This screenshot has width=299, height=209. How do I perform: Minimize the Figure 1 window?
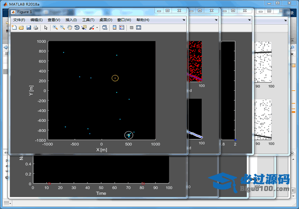pyautogui.click(x=159, y=11)
